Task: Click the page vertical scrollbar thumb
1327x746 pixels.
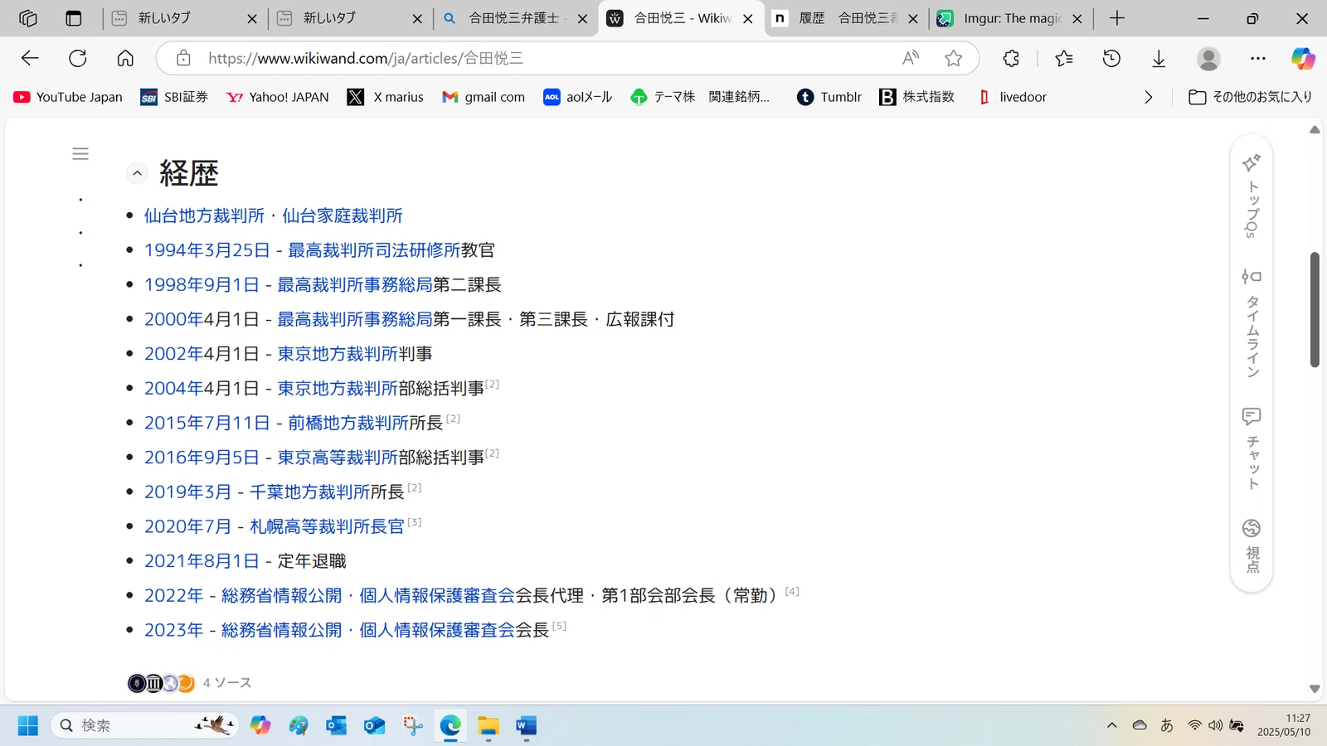Action: tap(1315, 309)
